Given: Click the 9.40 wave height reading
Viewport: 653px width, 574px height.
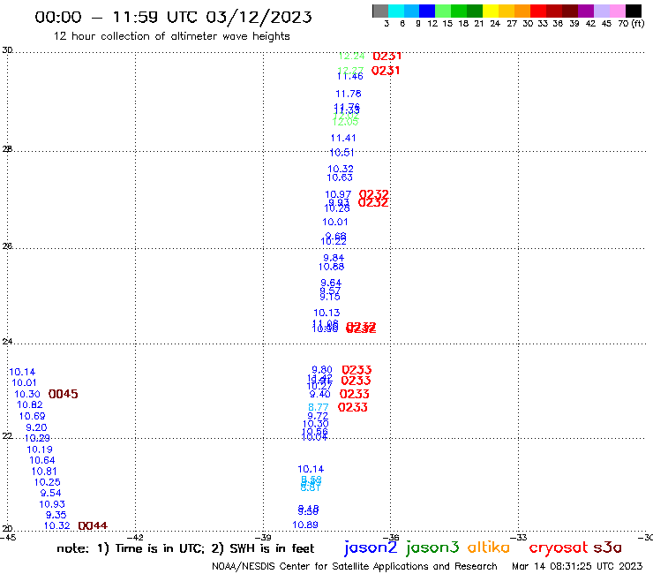Looking at the screenshot, I should [319, 394].
